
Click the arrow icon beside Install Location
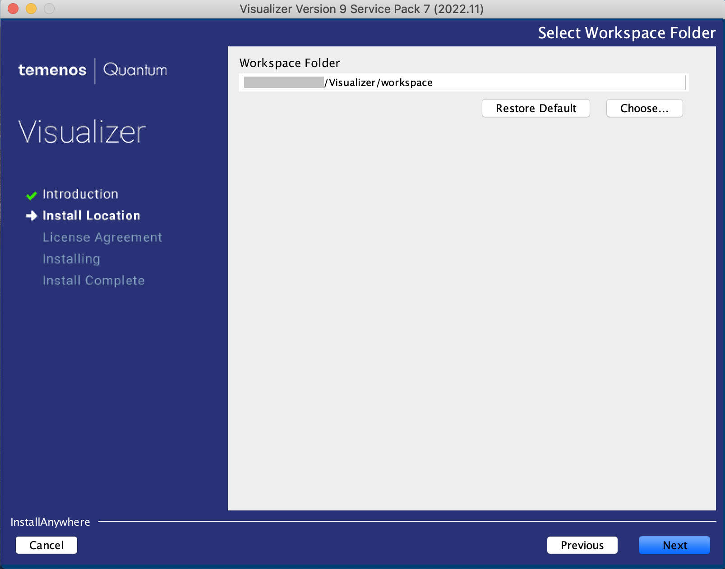(x=31, y=216)
